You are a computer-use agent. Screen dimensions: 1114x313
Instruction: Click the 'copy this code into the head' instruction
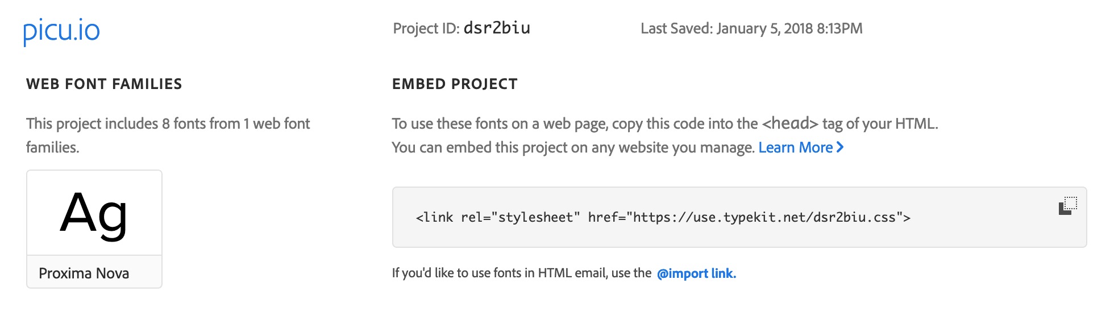pyautogui.click(x=665, y=124)
